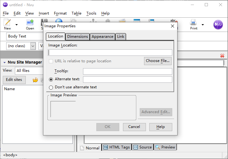Click the Name column header in Site Manager

10,89
